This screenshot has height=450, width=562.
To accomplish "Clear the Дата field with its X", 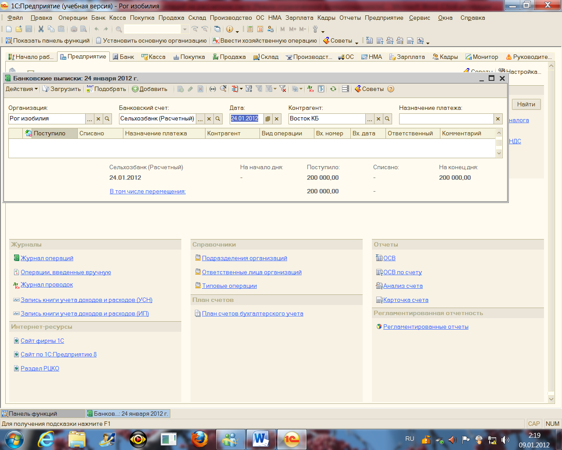I will (277, 119).
